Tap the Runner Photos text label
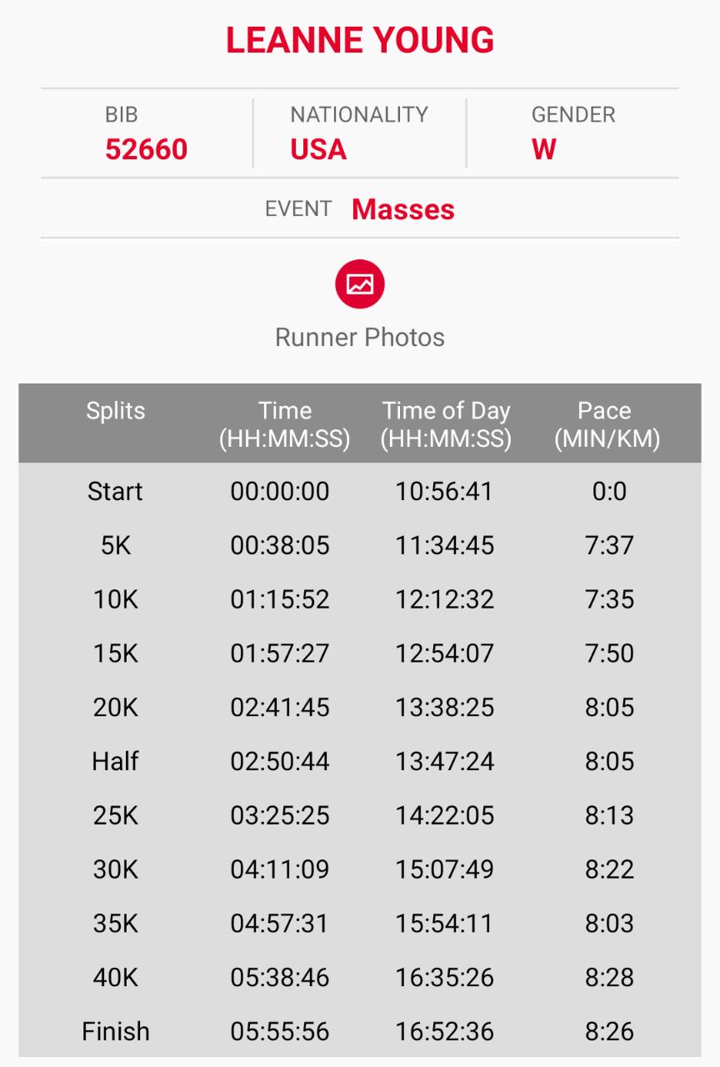This screenshot has height=1067, width=720. click(360, 338)
